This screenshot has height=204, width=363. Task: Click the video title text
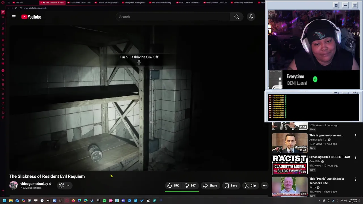click(47, 176)
